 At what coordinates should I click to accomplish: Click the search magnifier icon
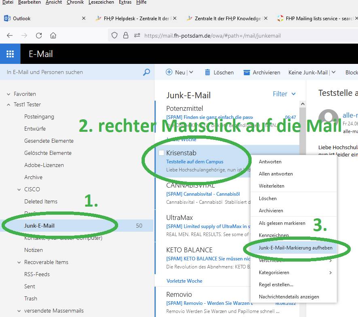pyautogui.click(x=146, y=72)
